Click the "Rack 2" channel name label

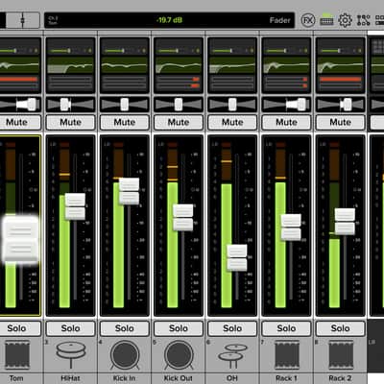click(341, 378)
